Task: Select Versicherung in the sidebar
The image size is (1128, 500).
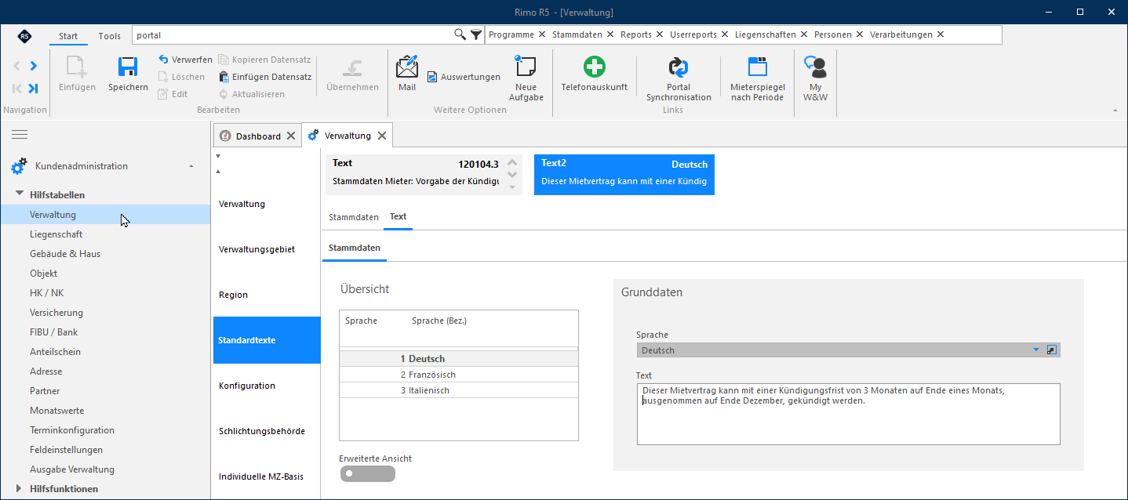Action: [x=56, y=313]
